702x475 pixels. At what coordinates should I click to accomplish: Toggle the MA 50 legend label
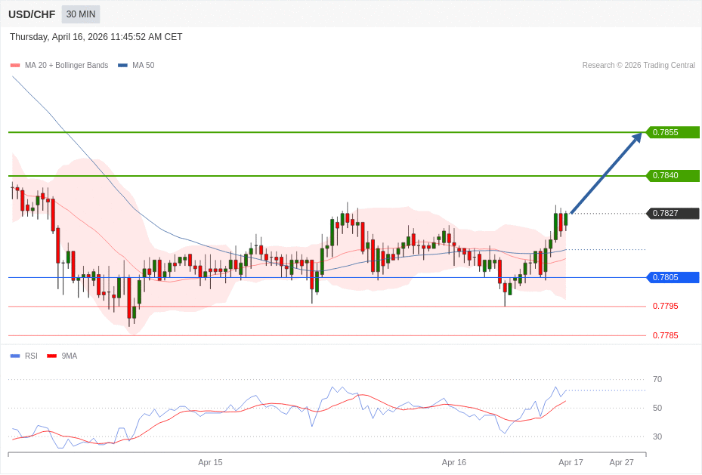tap(143, 66)
